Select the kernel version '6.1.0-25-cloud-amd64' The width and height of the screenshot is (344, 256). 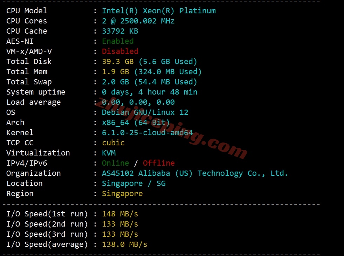(147, 133)
